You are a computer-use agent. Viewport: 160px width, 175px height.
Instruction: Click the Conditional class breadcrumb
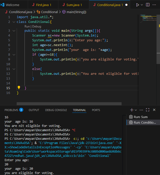pos(49,12)
